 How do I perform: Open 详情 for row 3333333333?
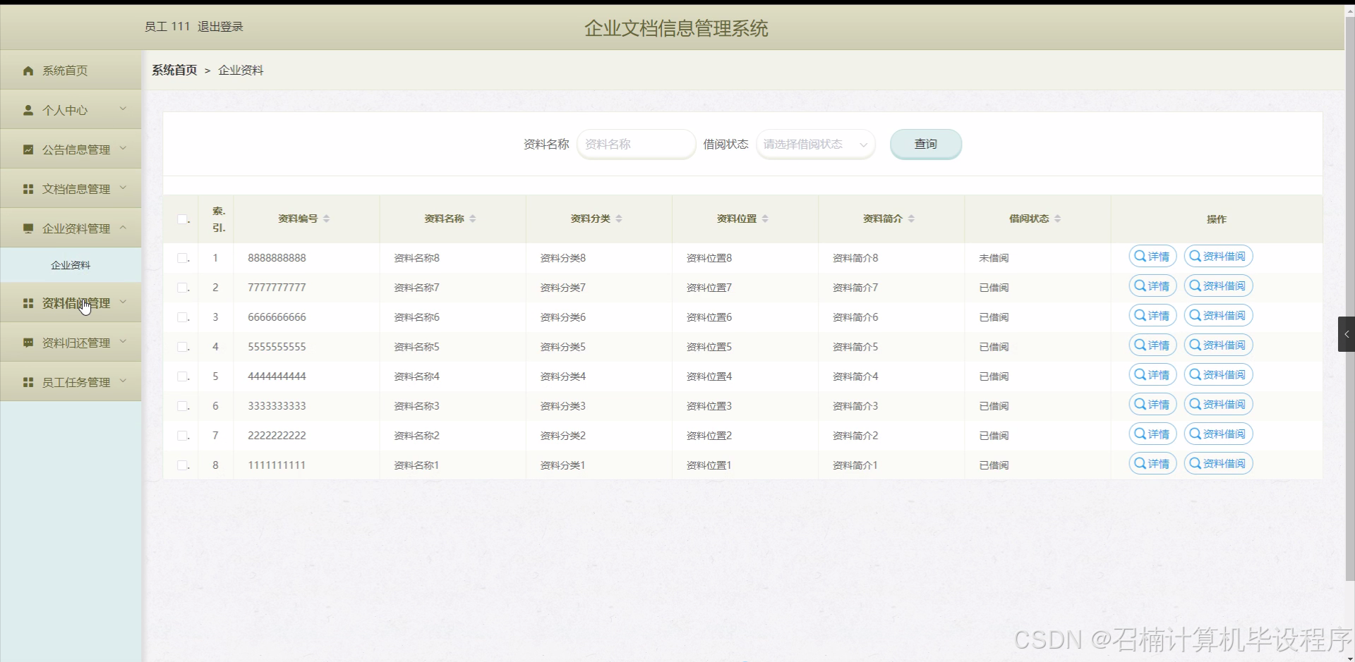pos(1152,405)
